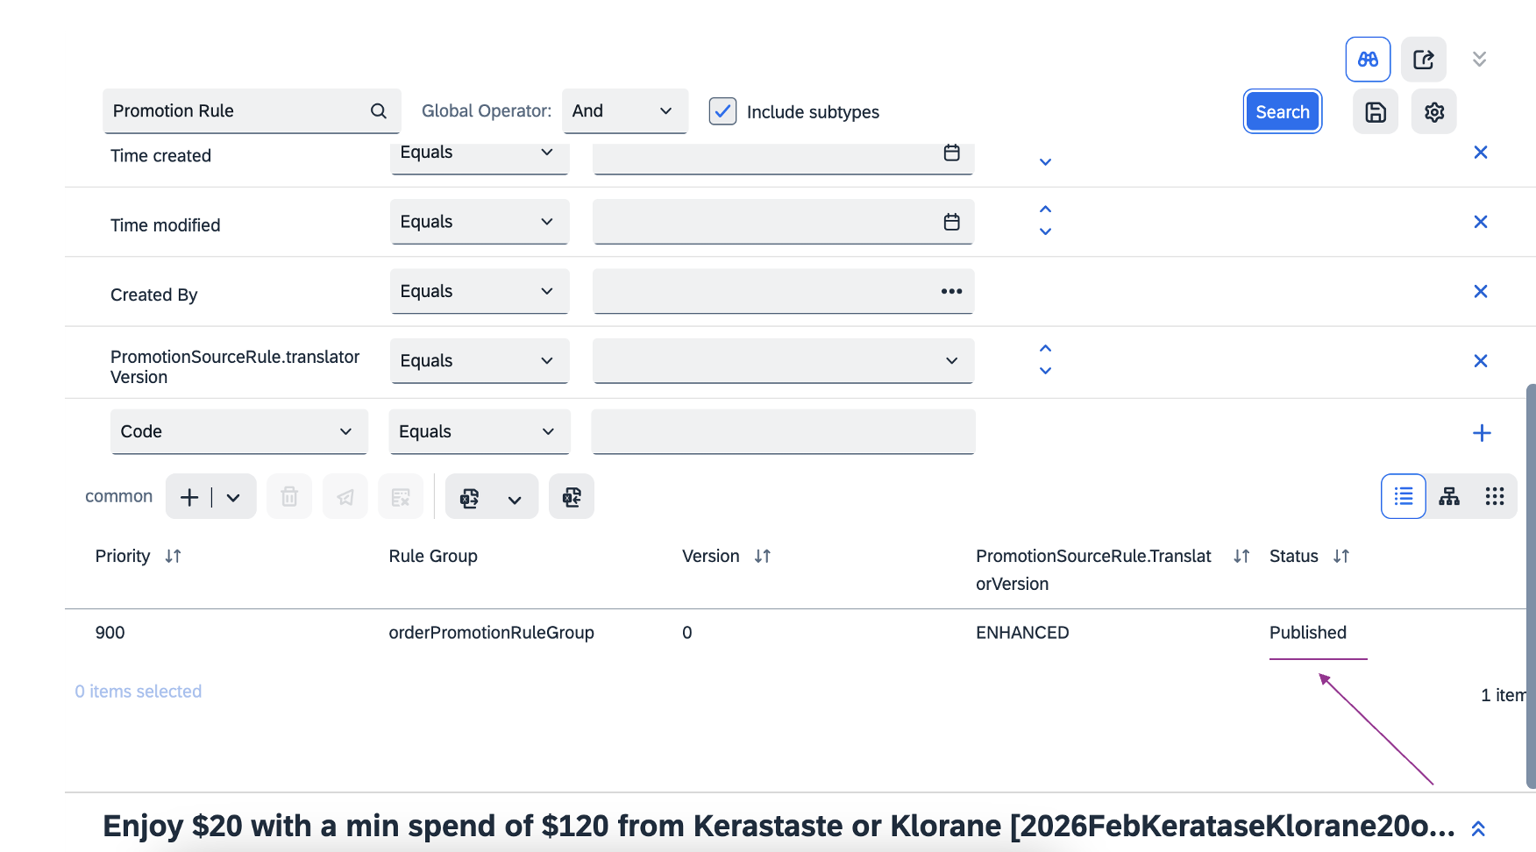Open the Global Operator And dropdown
The width and height of the screenshot is (1536, 852).
(x=624, y=111)
